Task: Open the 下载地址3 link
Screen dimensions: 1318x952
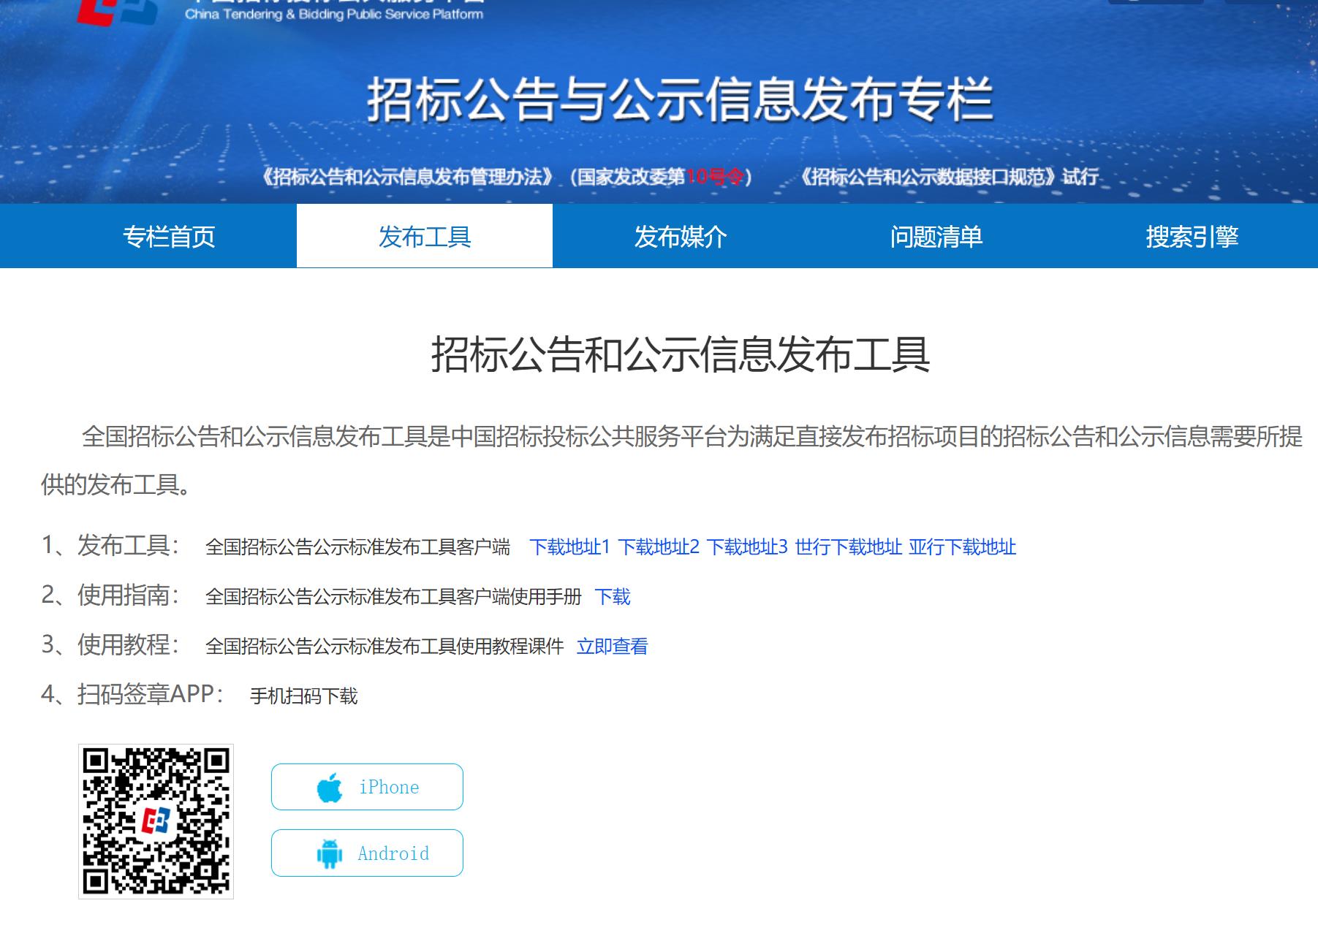Action: click(747, 547)
